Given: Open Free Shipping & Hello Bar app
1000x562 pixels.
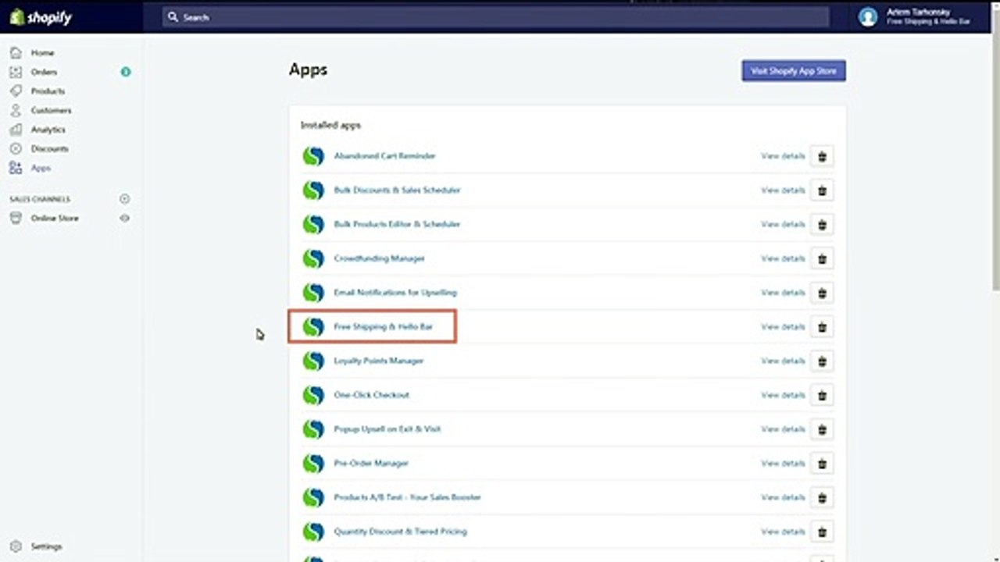Looking at the screenshot, I should [384, 327].
